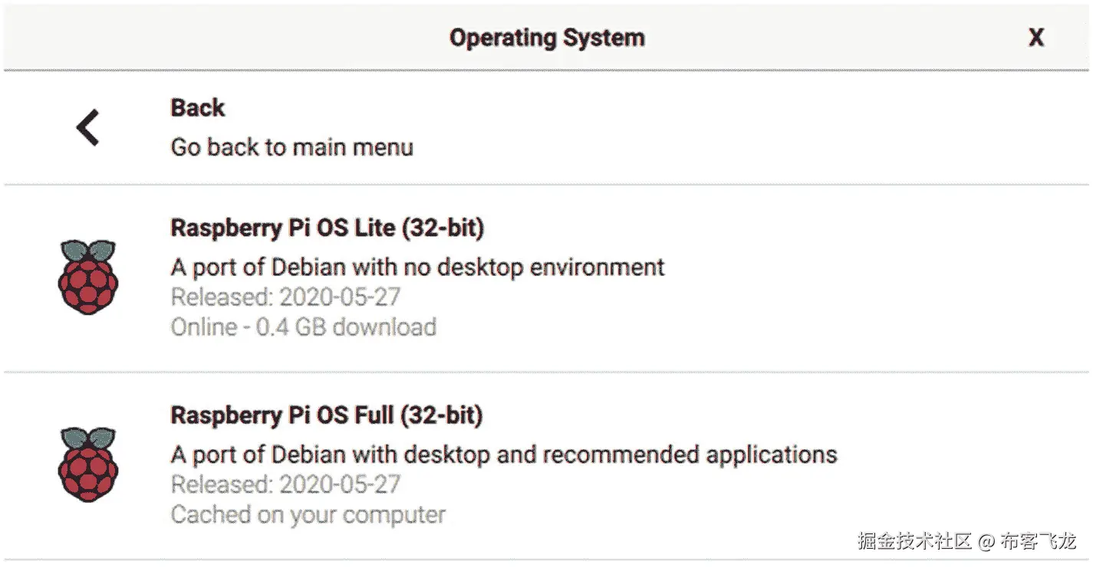Viewport: 1093px width, 568px height.
Task: Click 'Cached on your computer' text
Action: pyautogui.click(x=308, y=514)
